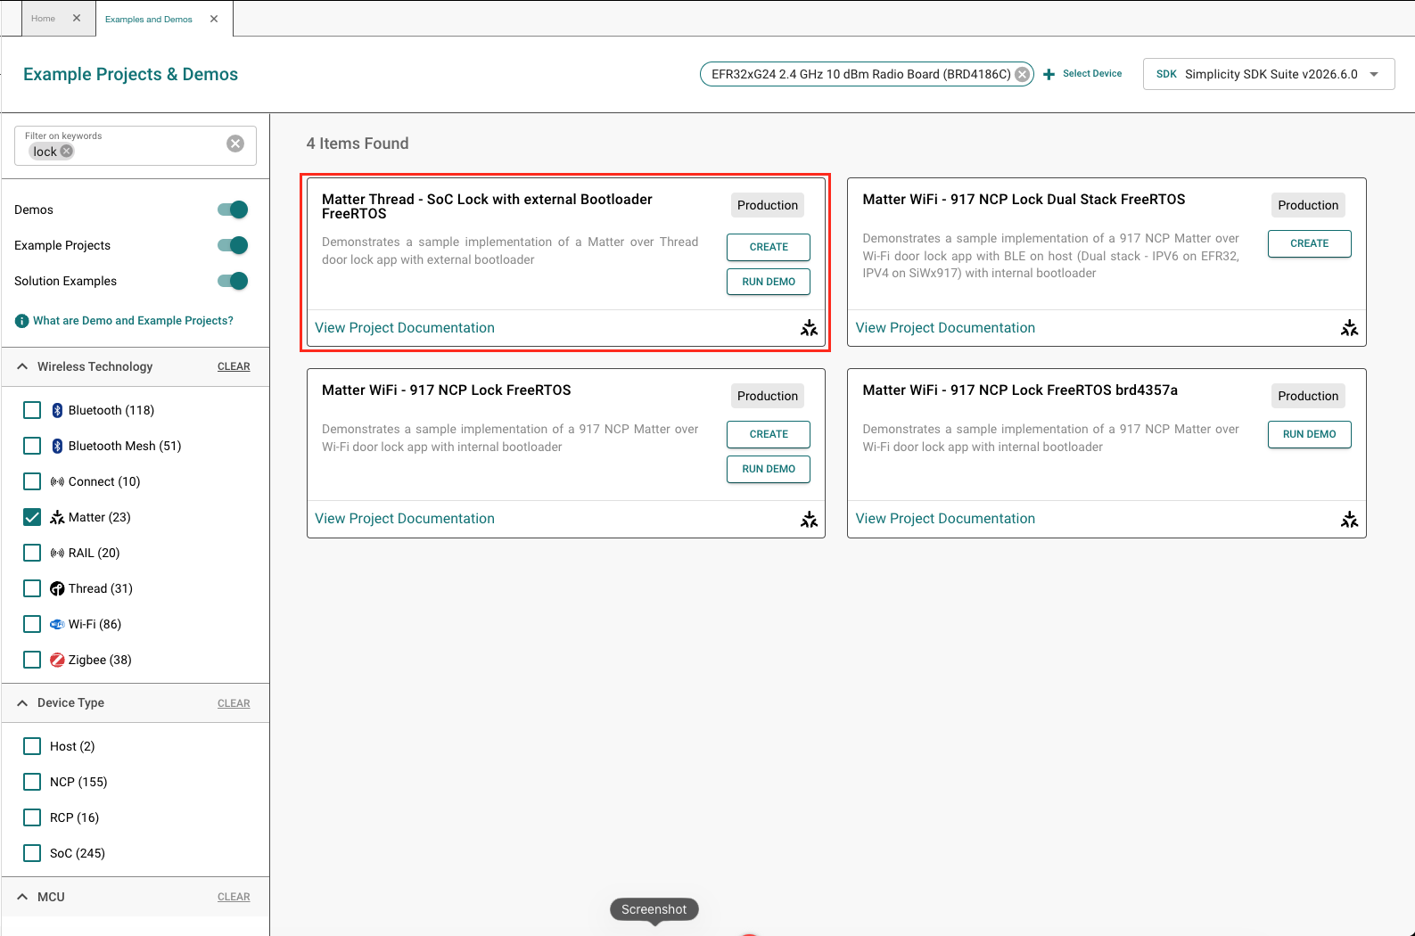This screenshot has height=936, width=1415.
Task: Click the Connect radio-wave icon
Action: click(57, 481)
